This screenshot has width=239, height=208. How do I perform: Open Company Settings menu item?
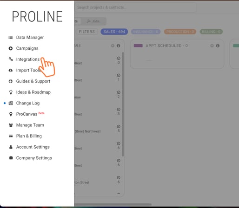click(34, 158)
